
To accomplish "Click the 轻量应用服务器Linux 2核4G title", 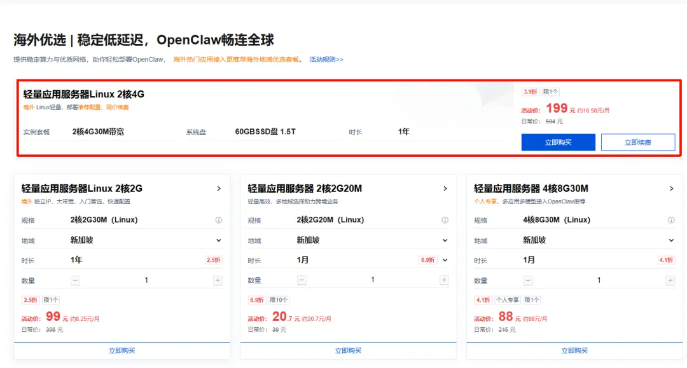I will pyautogui.click(x=84, y=94).
